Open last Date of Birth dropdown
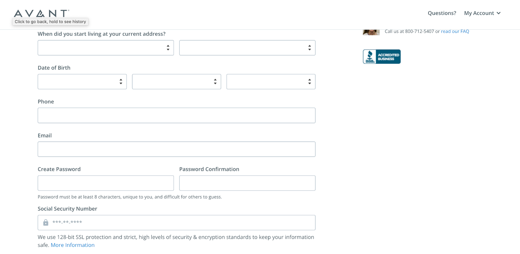Image resolution: width=520 pixels, height=254 pixels. [x=271, y=82]
